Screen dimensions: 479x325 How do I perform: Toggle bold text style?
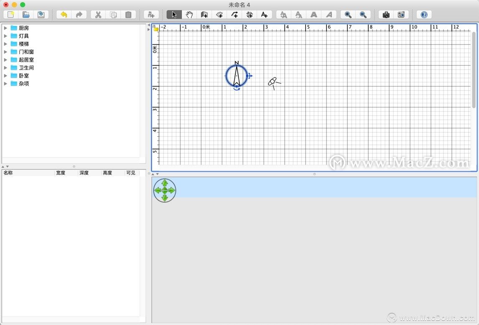click(x=314, y=15)
